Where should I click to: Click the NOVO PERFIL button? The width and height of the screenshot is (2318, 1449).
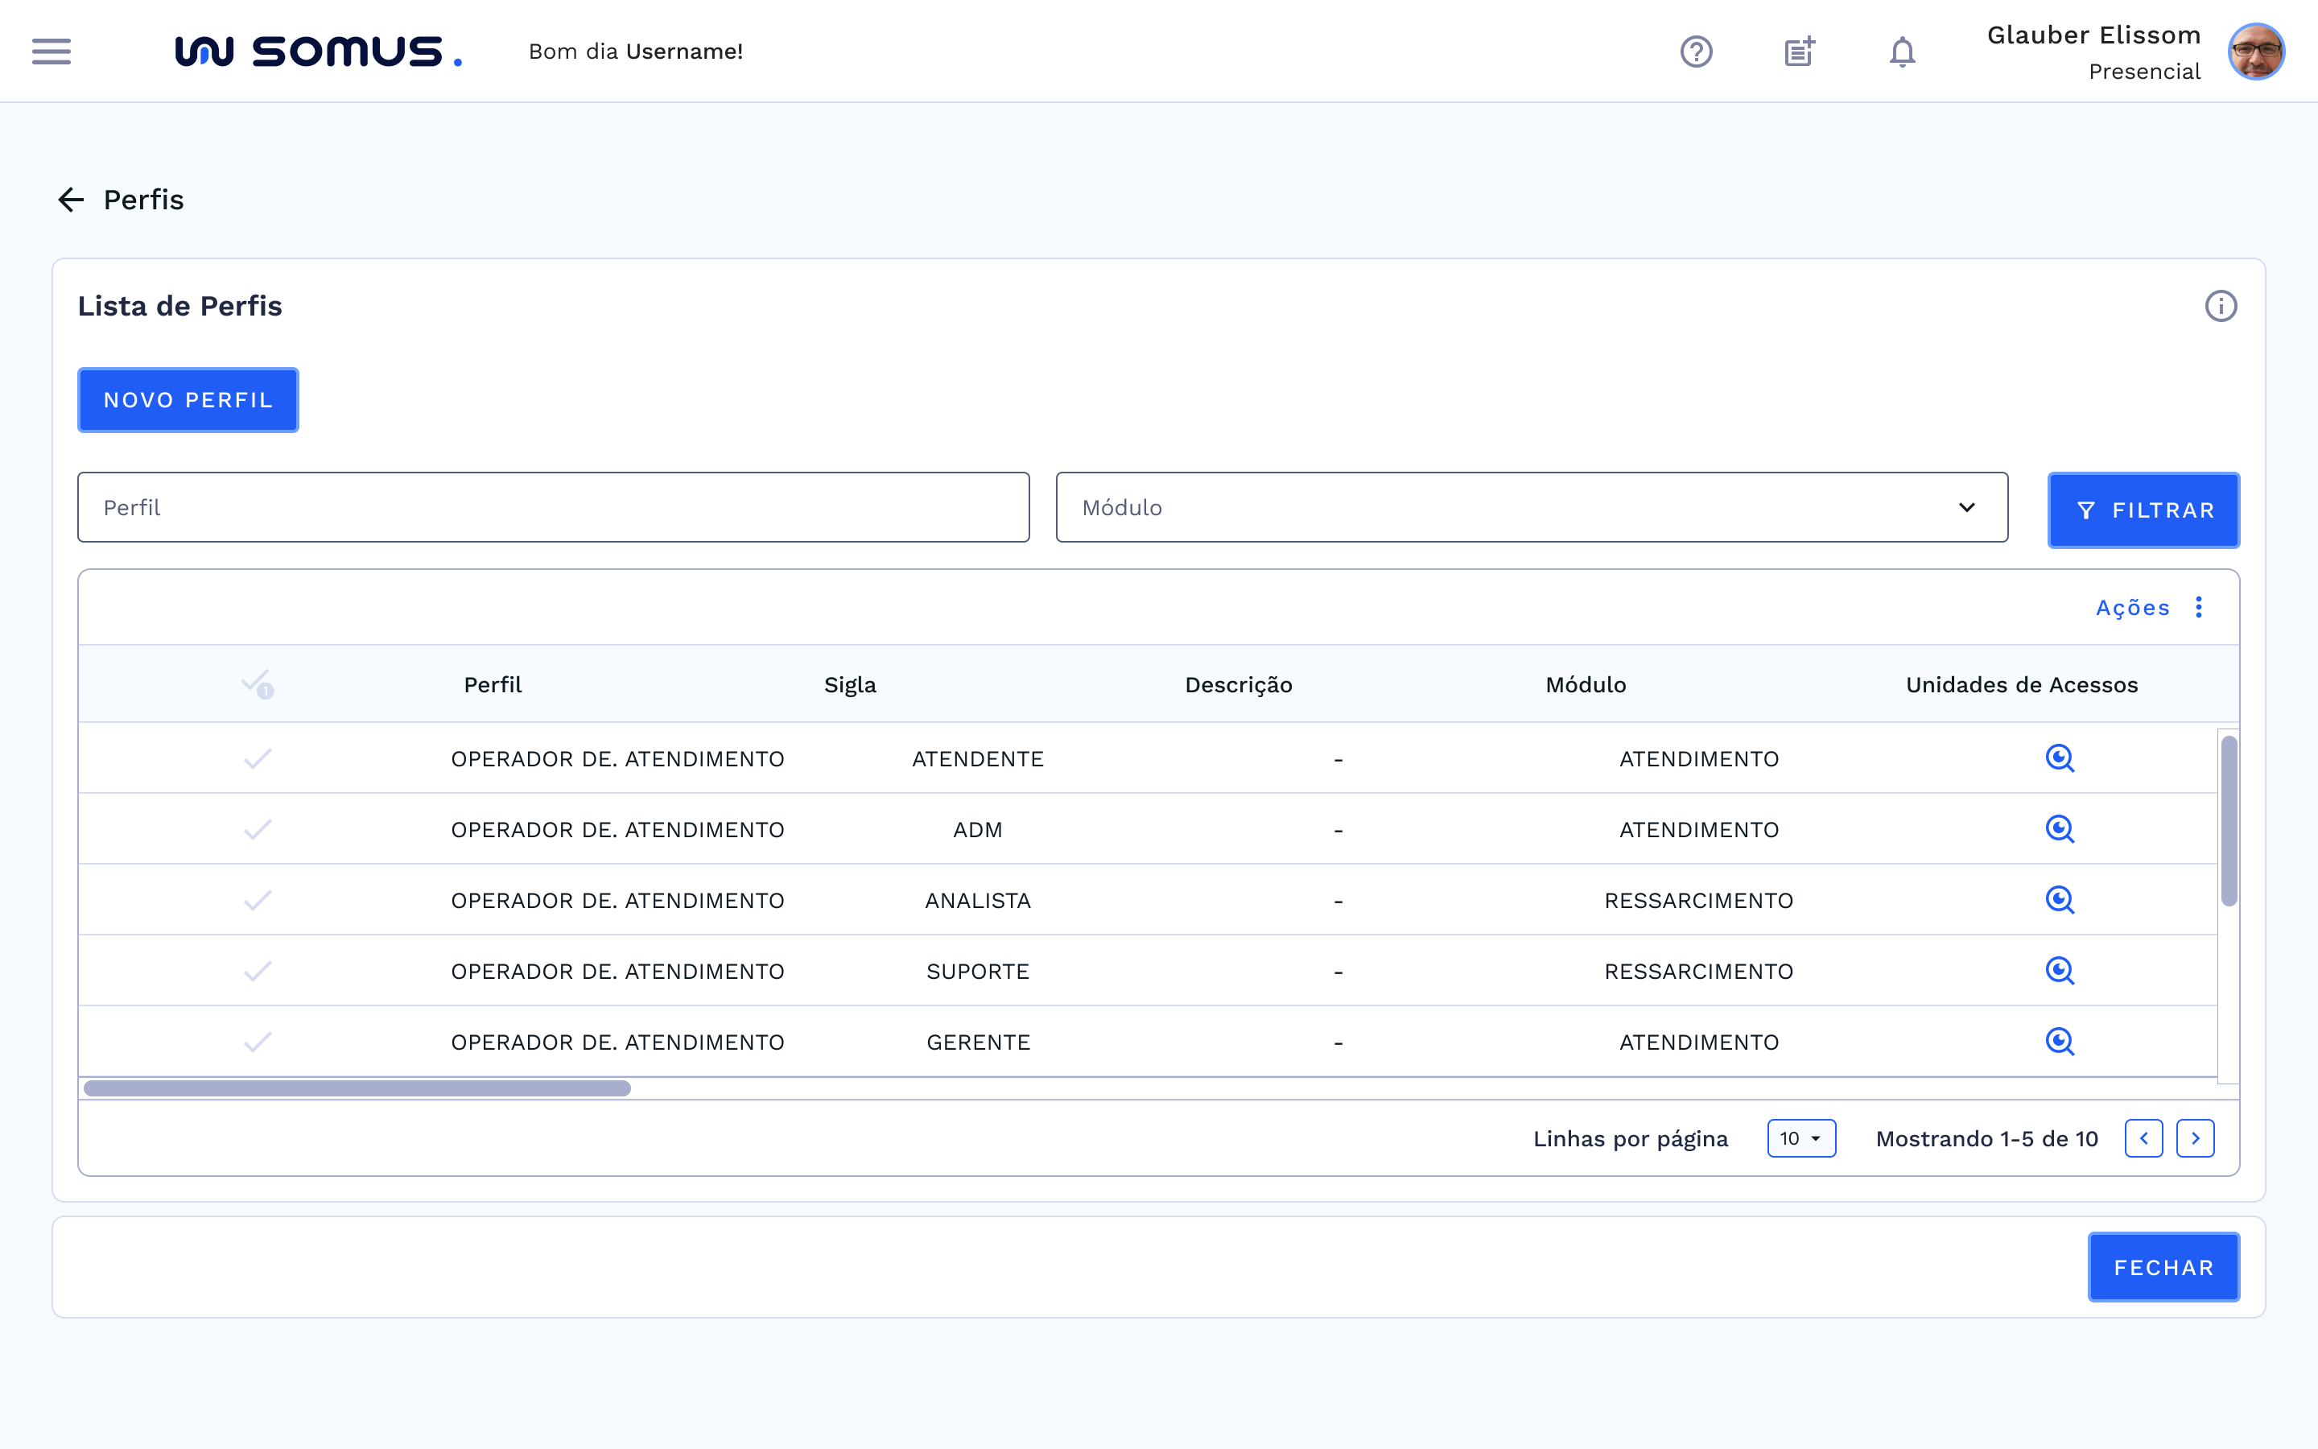pyautogui.click(x=188, y=399)
